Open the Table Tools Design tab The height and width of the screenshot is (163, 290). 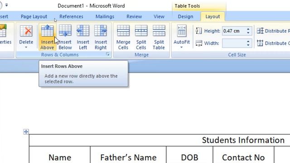185,16
